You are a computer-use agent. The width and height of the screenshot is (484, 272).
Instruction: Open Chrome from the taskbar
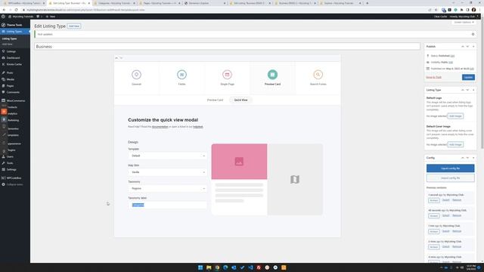(217, 267)
